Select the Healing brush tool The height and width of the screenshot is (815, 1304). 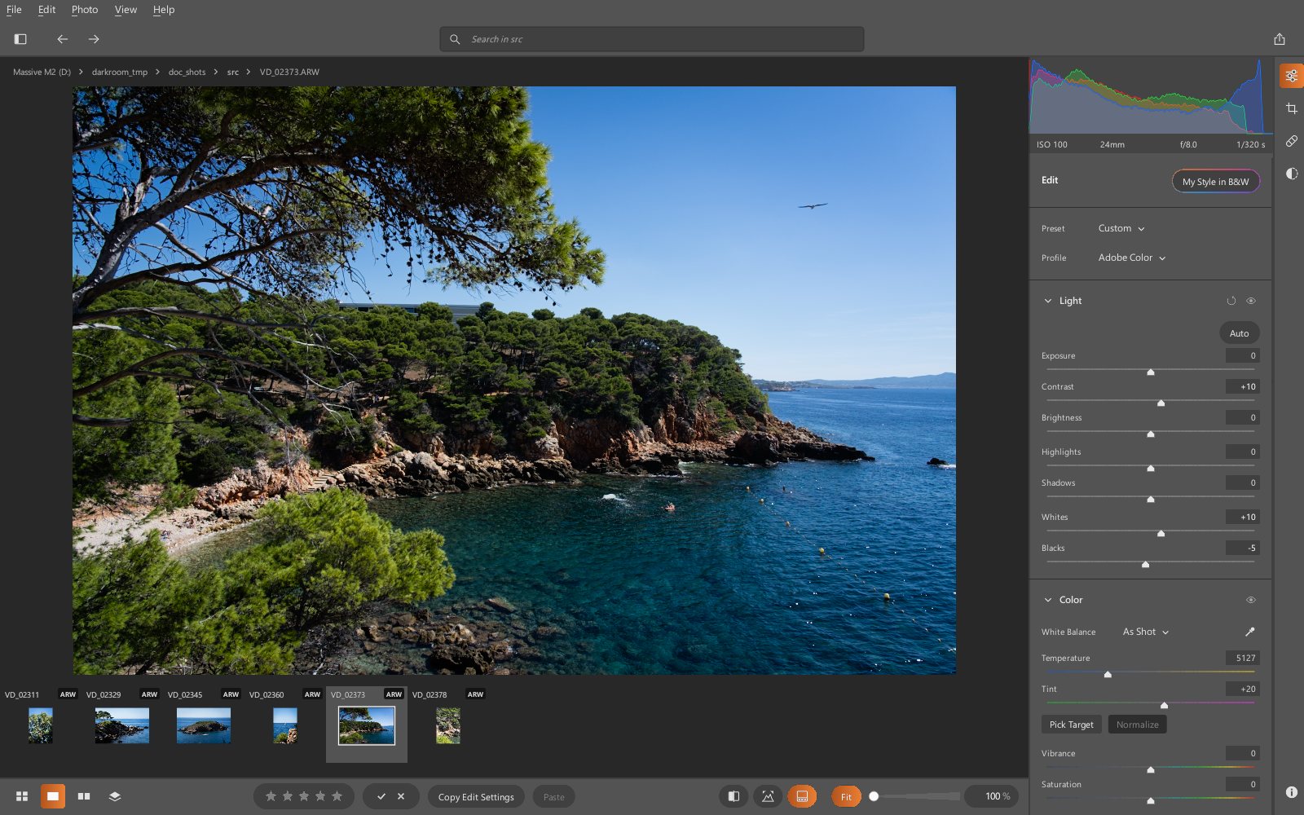(x=1292, y=141)
